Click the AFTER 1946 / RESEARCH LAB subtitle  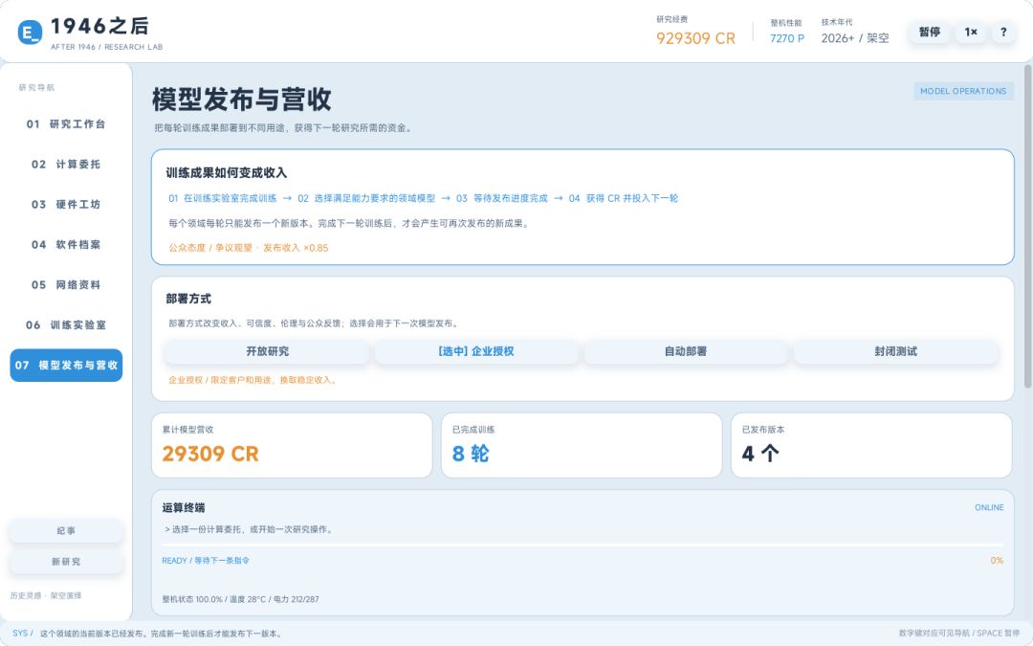(x=107, y=48)
